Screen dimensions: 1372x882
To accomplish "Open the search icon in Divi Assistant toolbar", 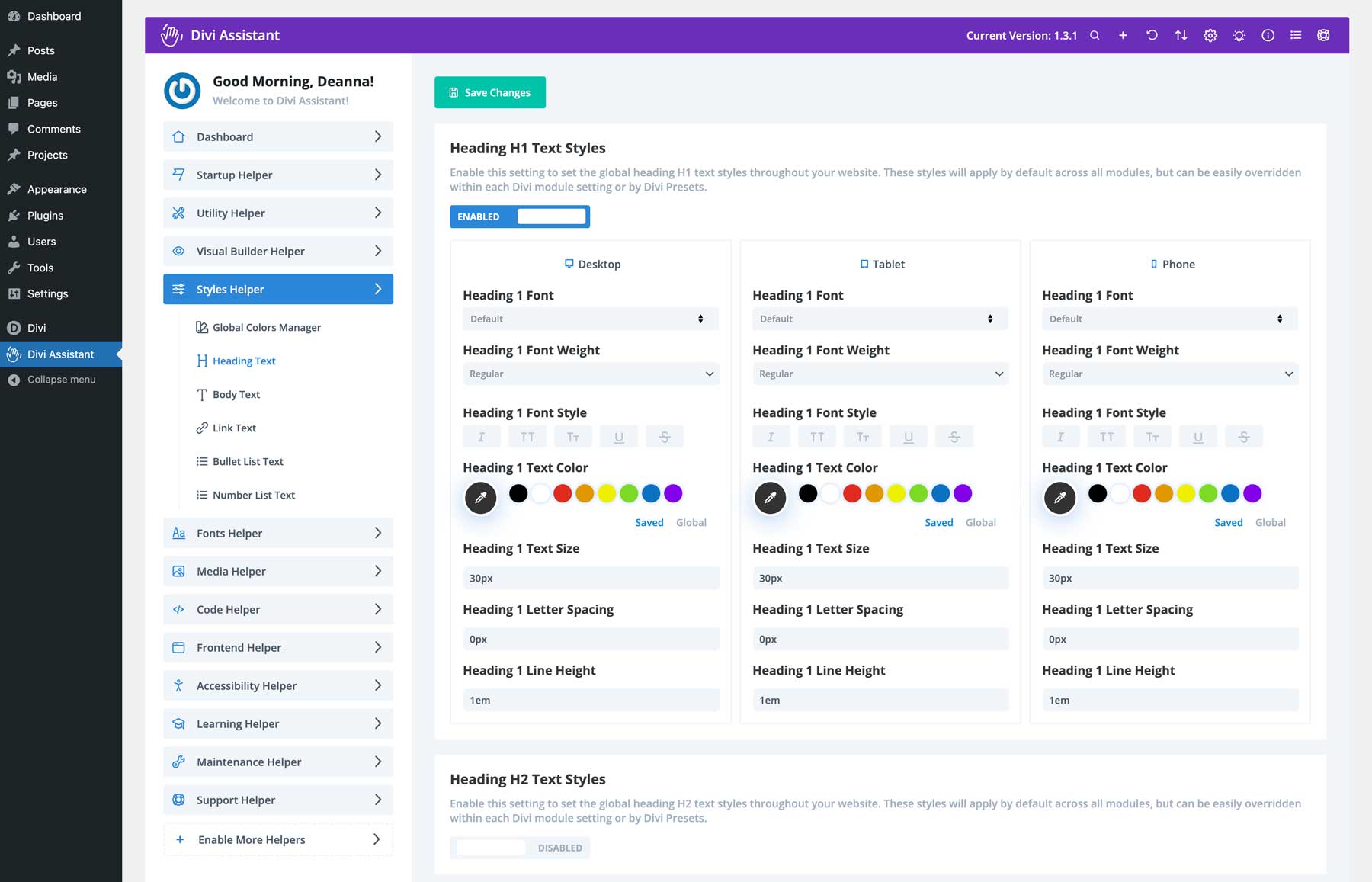I will pyautogui.click(x=1095, y=35).
